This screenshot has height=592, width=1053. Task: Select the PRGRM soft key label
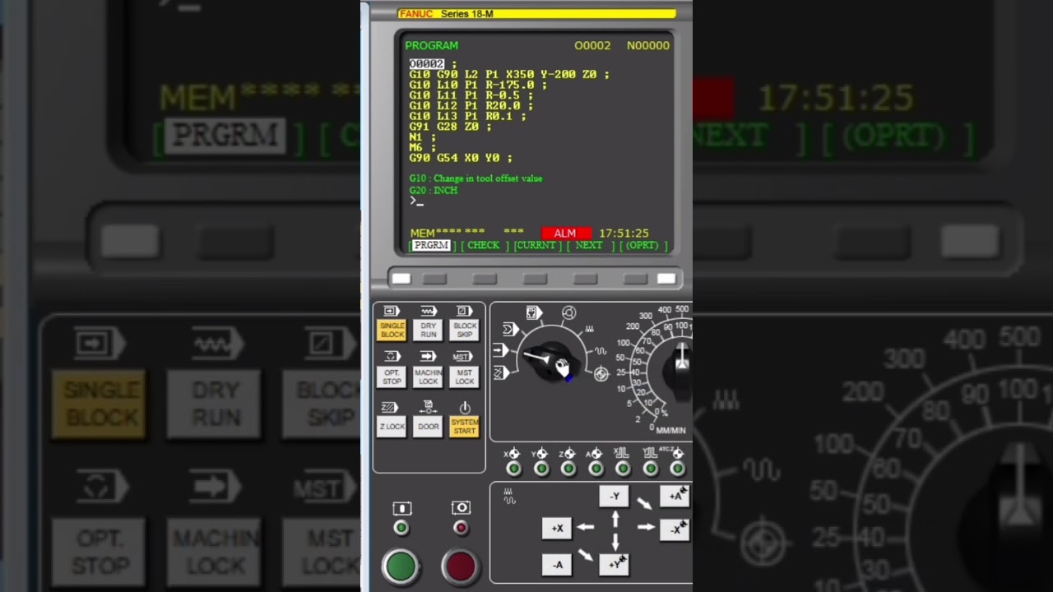pos(431,245)
